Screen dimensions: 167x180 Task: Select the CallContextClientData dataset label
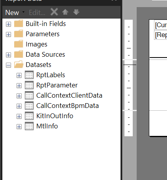(69, 95)
